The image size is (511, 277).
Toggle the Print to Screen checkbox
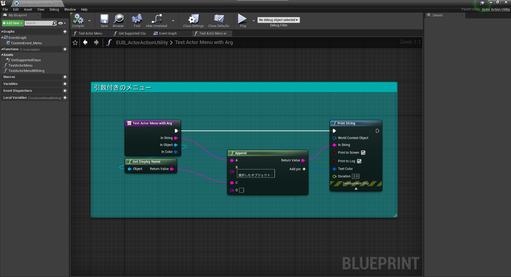tap(363, 153)
